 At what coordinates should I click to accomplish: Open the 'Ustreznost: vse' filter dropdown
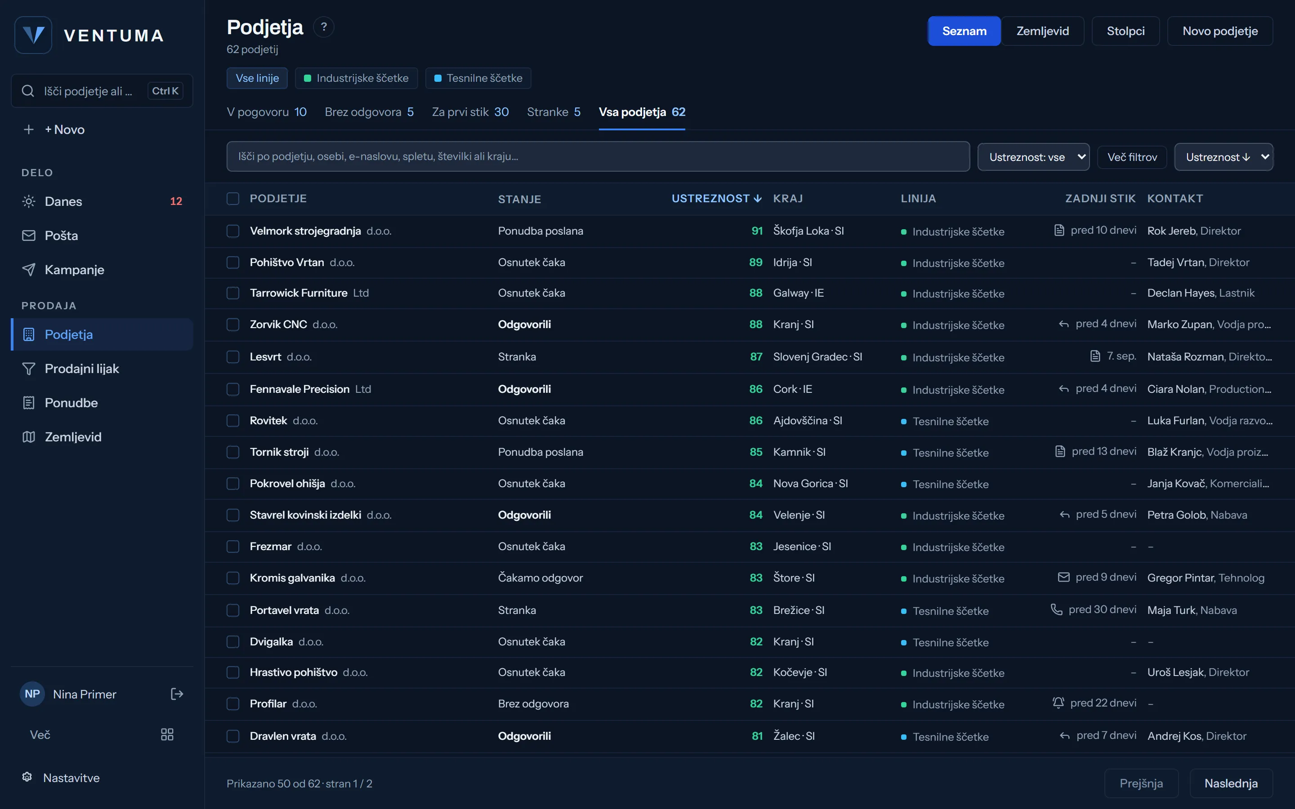(x=1033, y=157)
